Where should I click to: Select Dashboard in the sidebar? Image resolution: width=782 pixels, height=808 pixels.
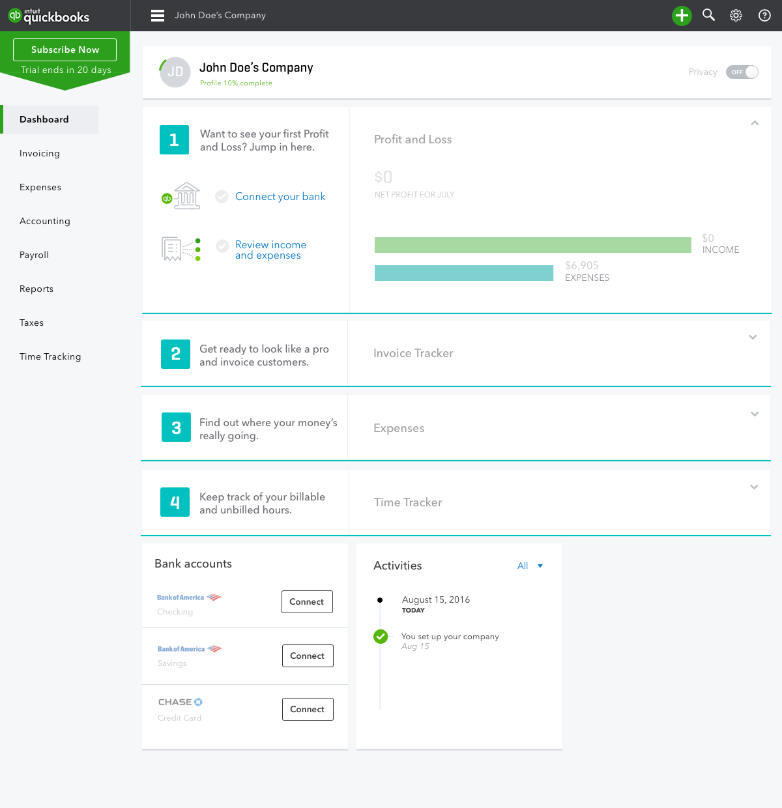tap(50, 120)
